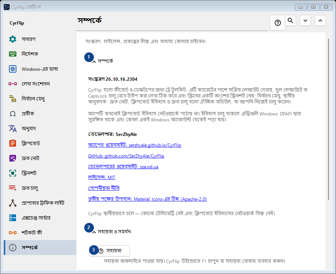Open app website link serzhyale.github.io/CyrFlip
Screen dimensions: 336x274
click(x=134, y=145)
